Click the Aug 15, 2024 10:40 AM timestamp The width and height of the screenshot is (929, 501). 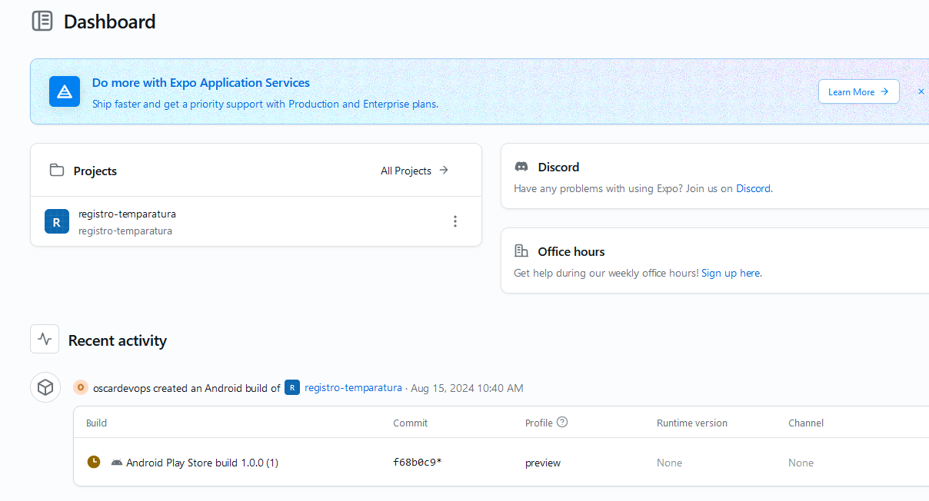[467, 388]
